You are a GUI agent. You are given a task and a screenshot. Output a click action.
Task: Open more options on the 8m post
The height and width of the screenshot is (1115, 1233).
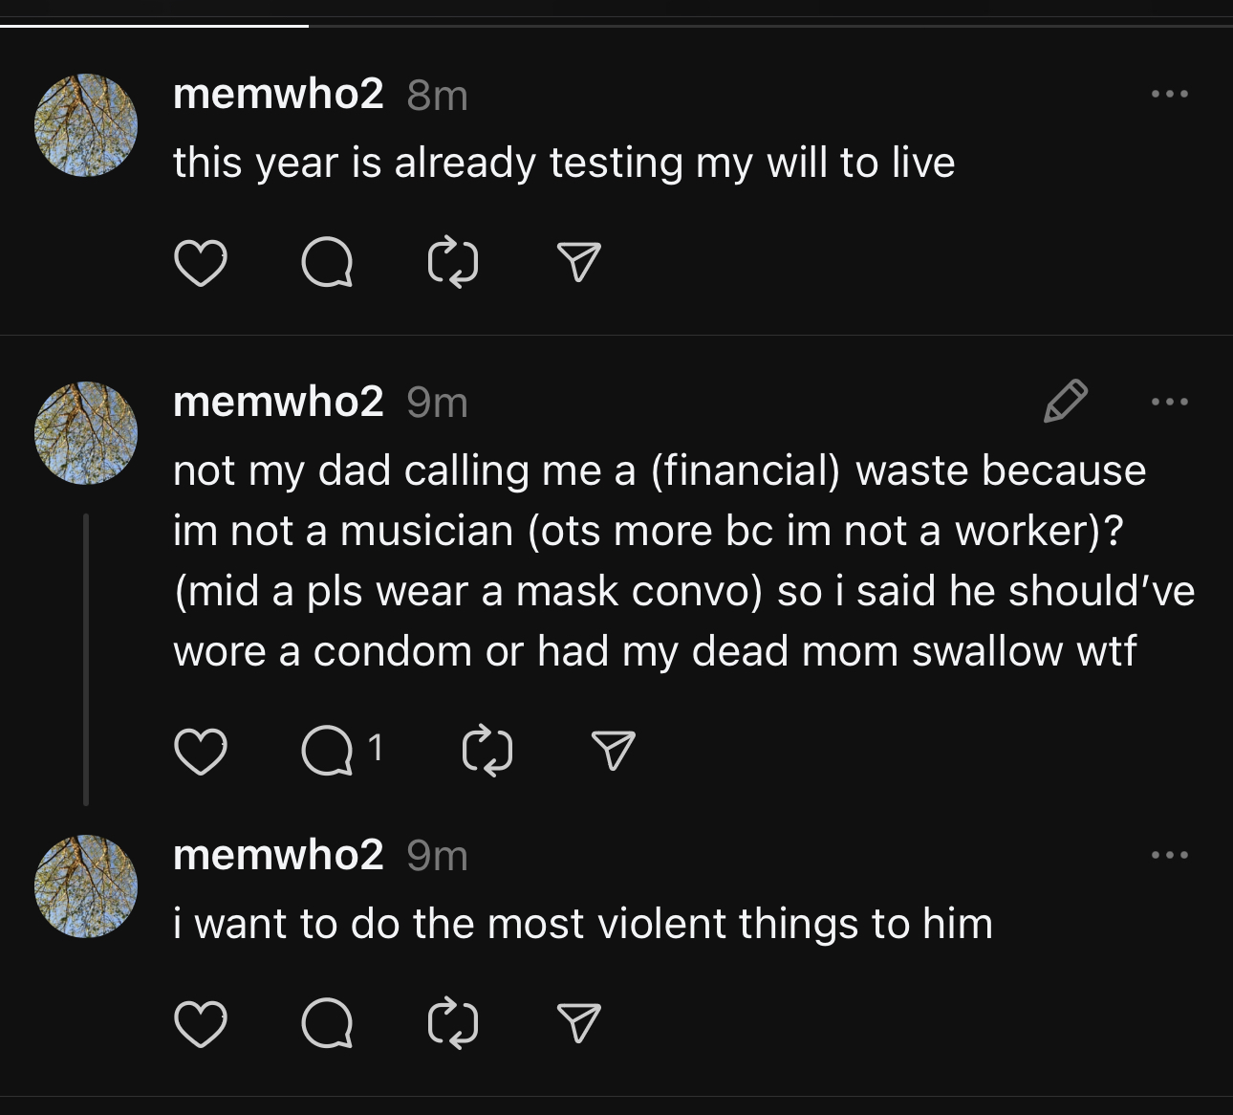click(x=1170, y=94)
